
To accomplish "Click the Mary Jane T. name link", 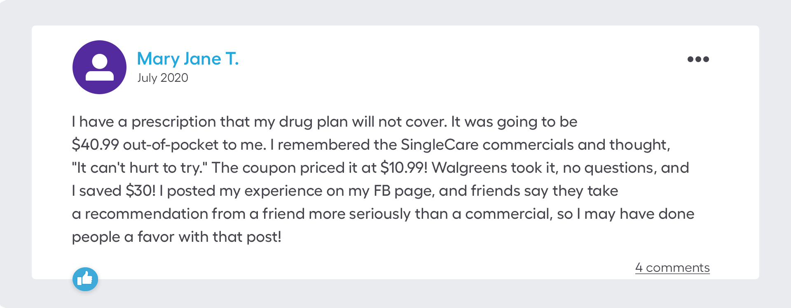I will pyautogui.click(x=188, y=58).
